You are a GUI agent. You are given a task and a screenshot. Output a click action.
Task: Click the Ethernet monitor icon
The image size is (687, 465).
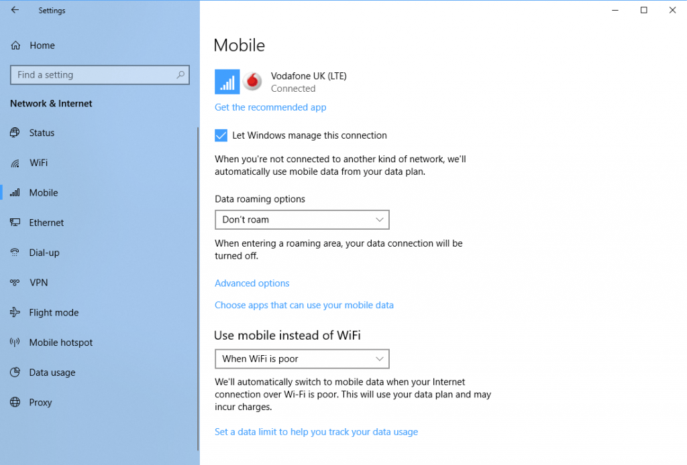click(x=15, y=222)
